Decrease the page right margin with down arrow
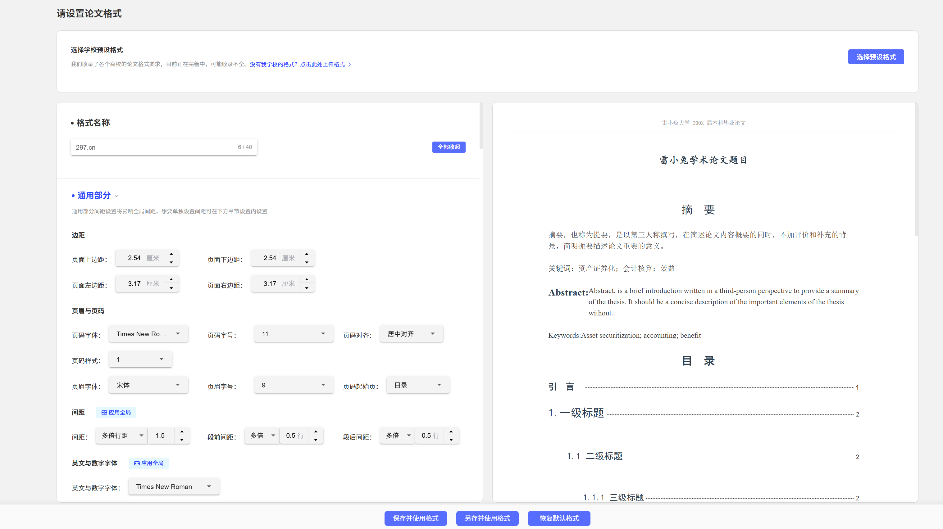943x529 pixels. click(306, 288)
